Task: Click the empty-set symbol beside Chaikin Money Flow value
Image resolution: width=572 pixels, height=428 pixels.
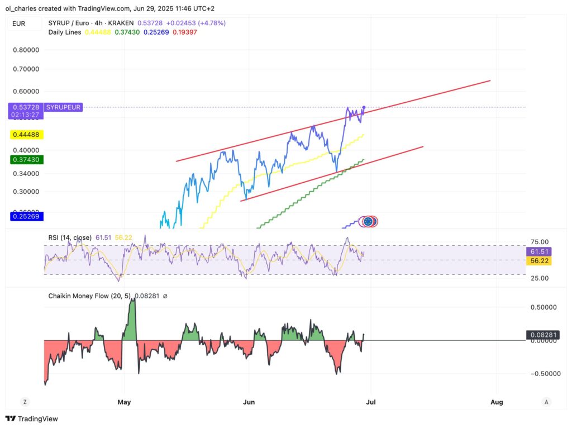Action: (x=165, y=296)
